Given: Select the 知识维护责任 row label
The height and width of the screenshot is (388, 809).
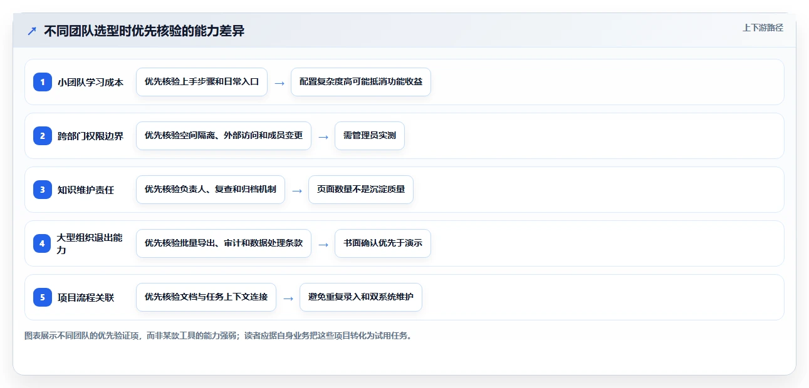Looking at the screenshot, I should tap(86, 190).
